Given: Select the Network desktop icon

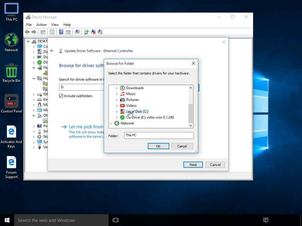Looking at the screenshot, I should 12,42.
